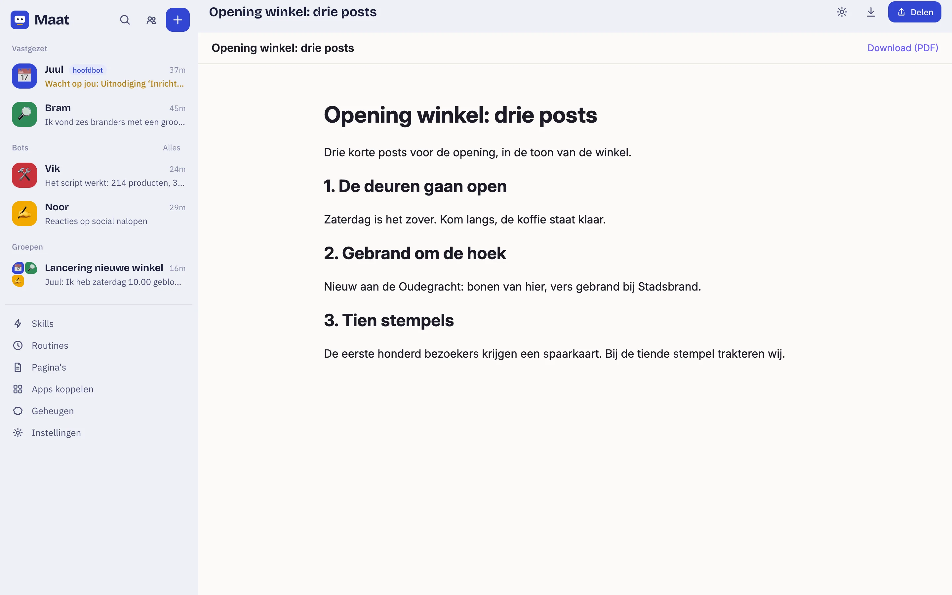Open Juul calendar bot avatar

click(24, 76)
